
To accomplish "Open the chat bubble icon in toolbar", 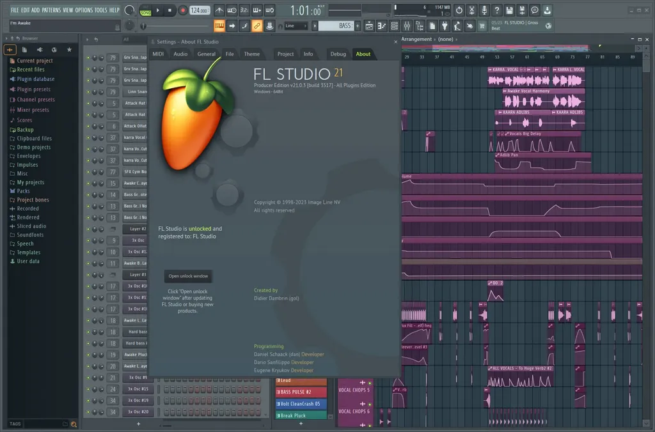I will [534, 10].
